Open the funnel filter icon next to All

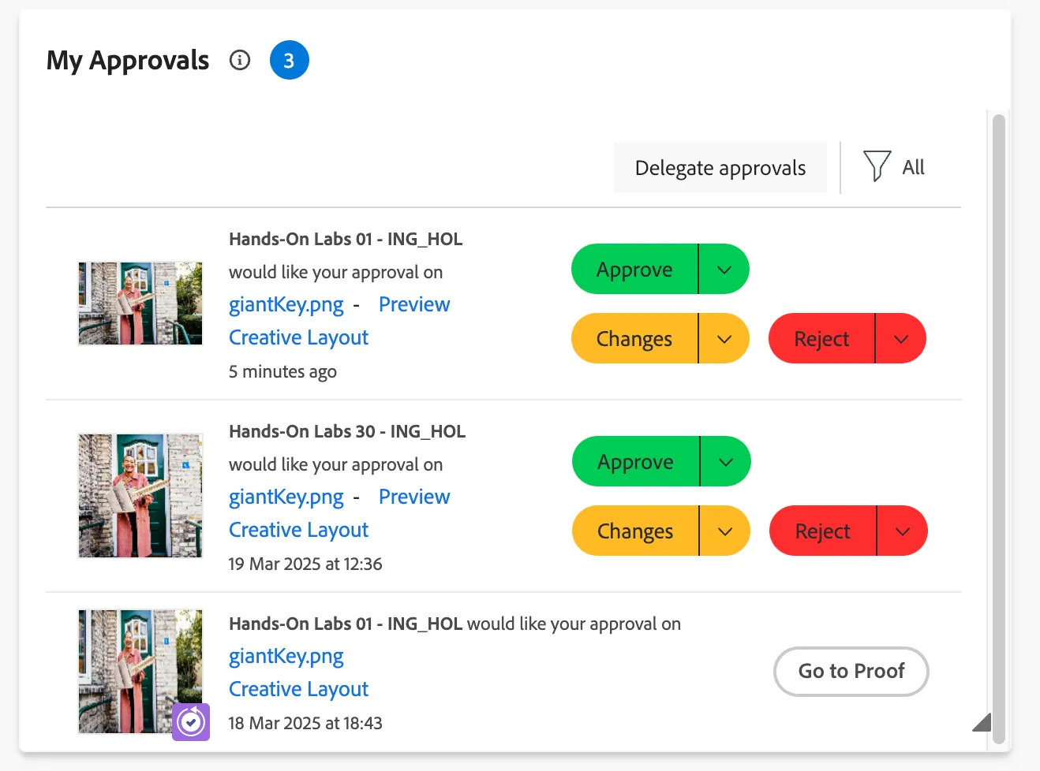[x=877, y=166]
